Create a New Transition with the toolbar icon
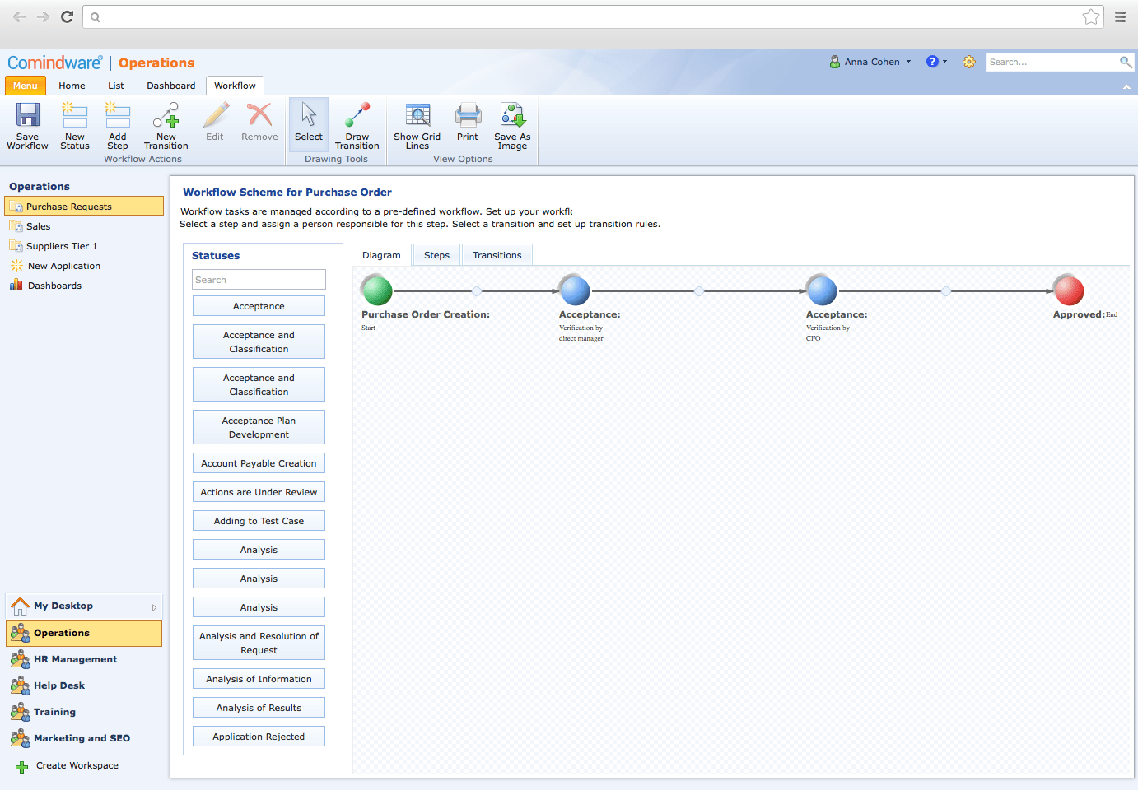Viewport: 1138px width, 790px height. (x=166, y=125)
